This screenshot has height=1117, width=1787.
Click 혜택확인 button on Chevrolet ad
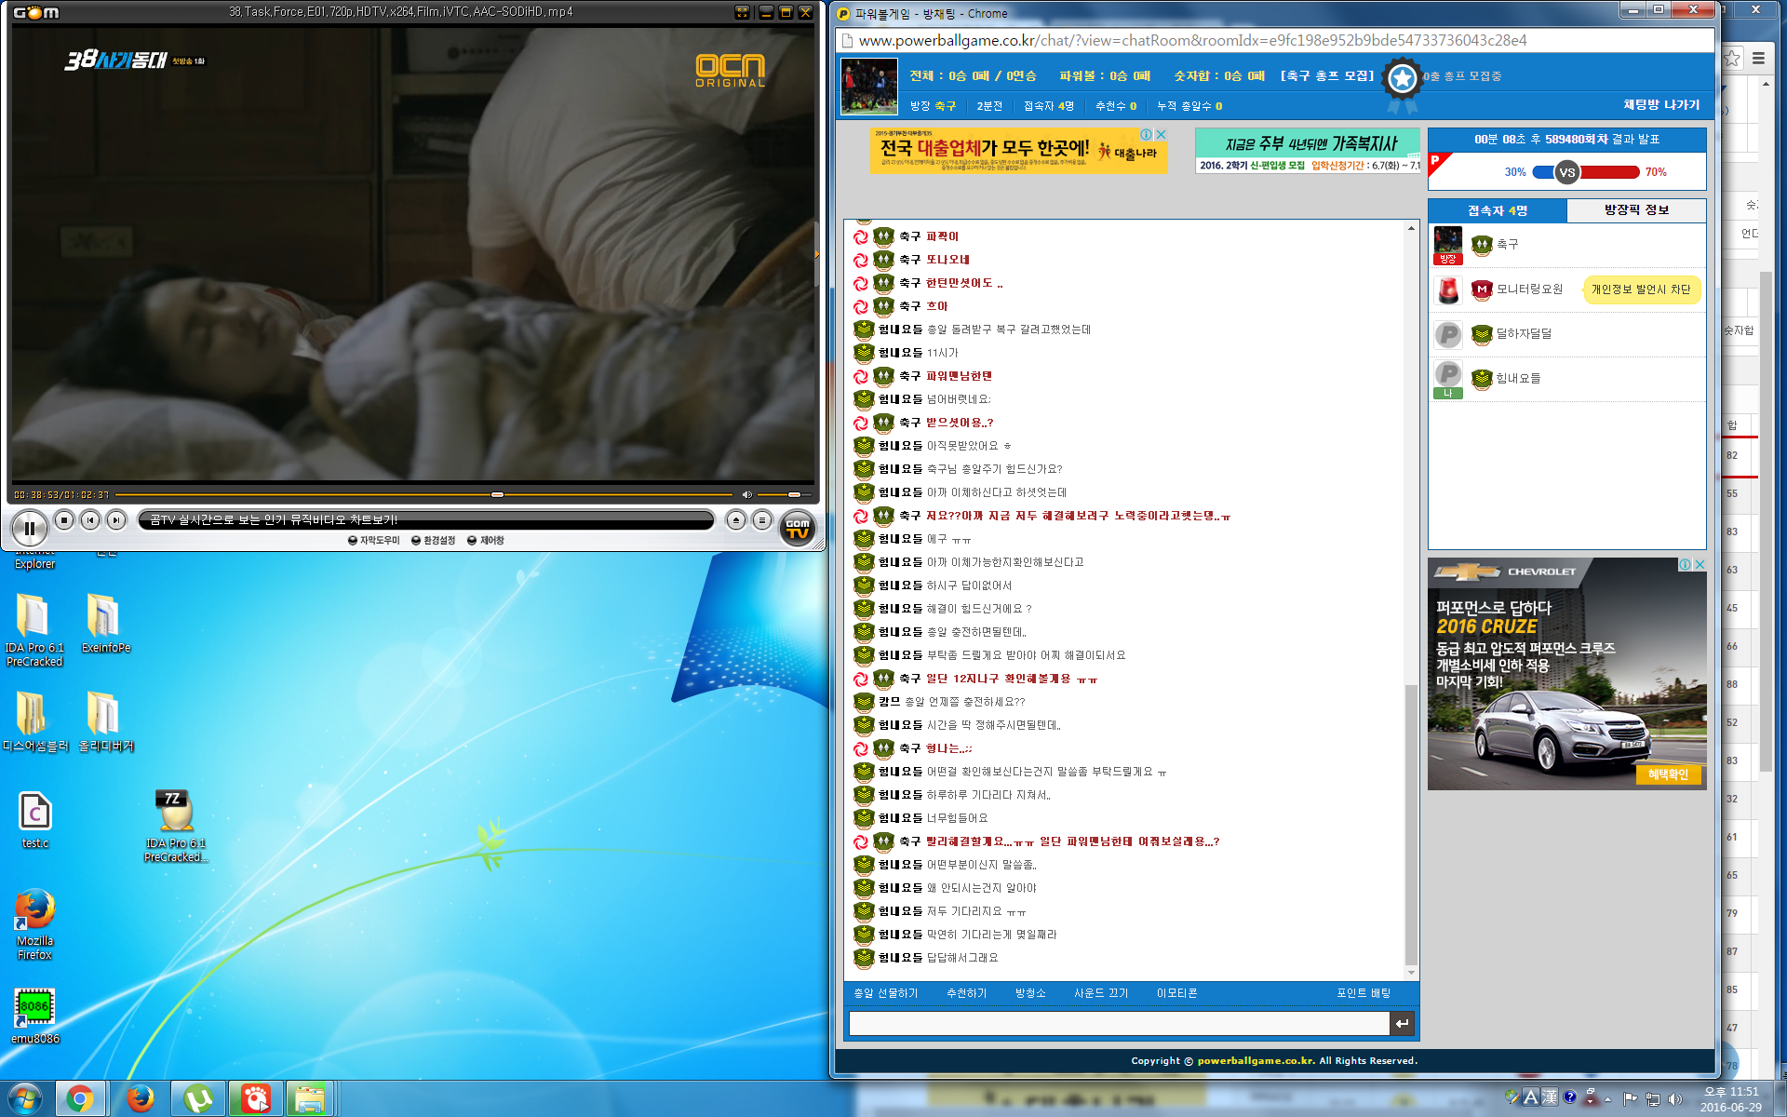click(x=1668, y=774)
